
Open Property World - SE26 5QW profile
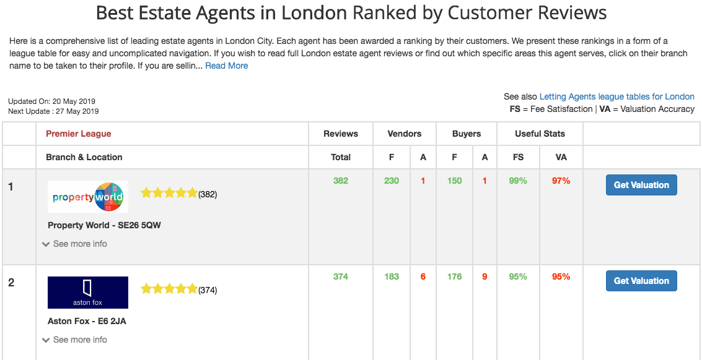click(104, 225)
